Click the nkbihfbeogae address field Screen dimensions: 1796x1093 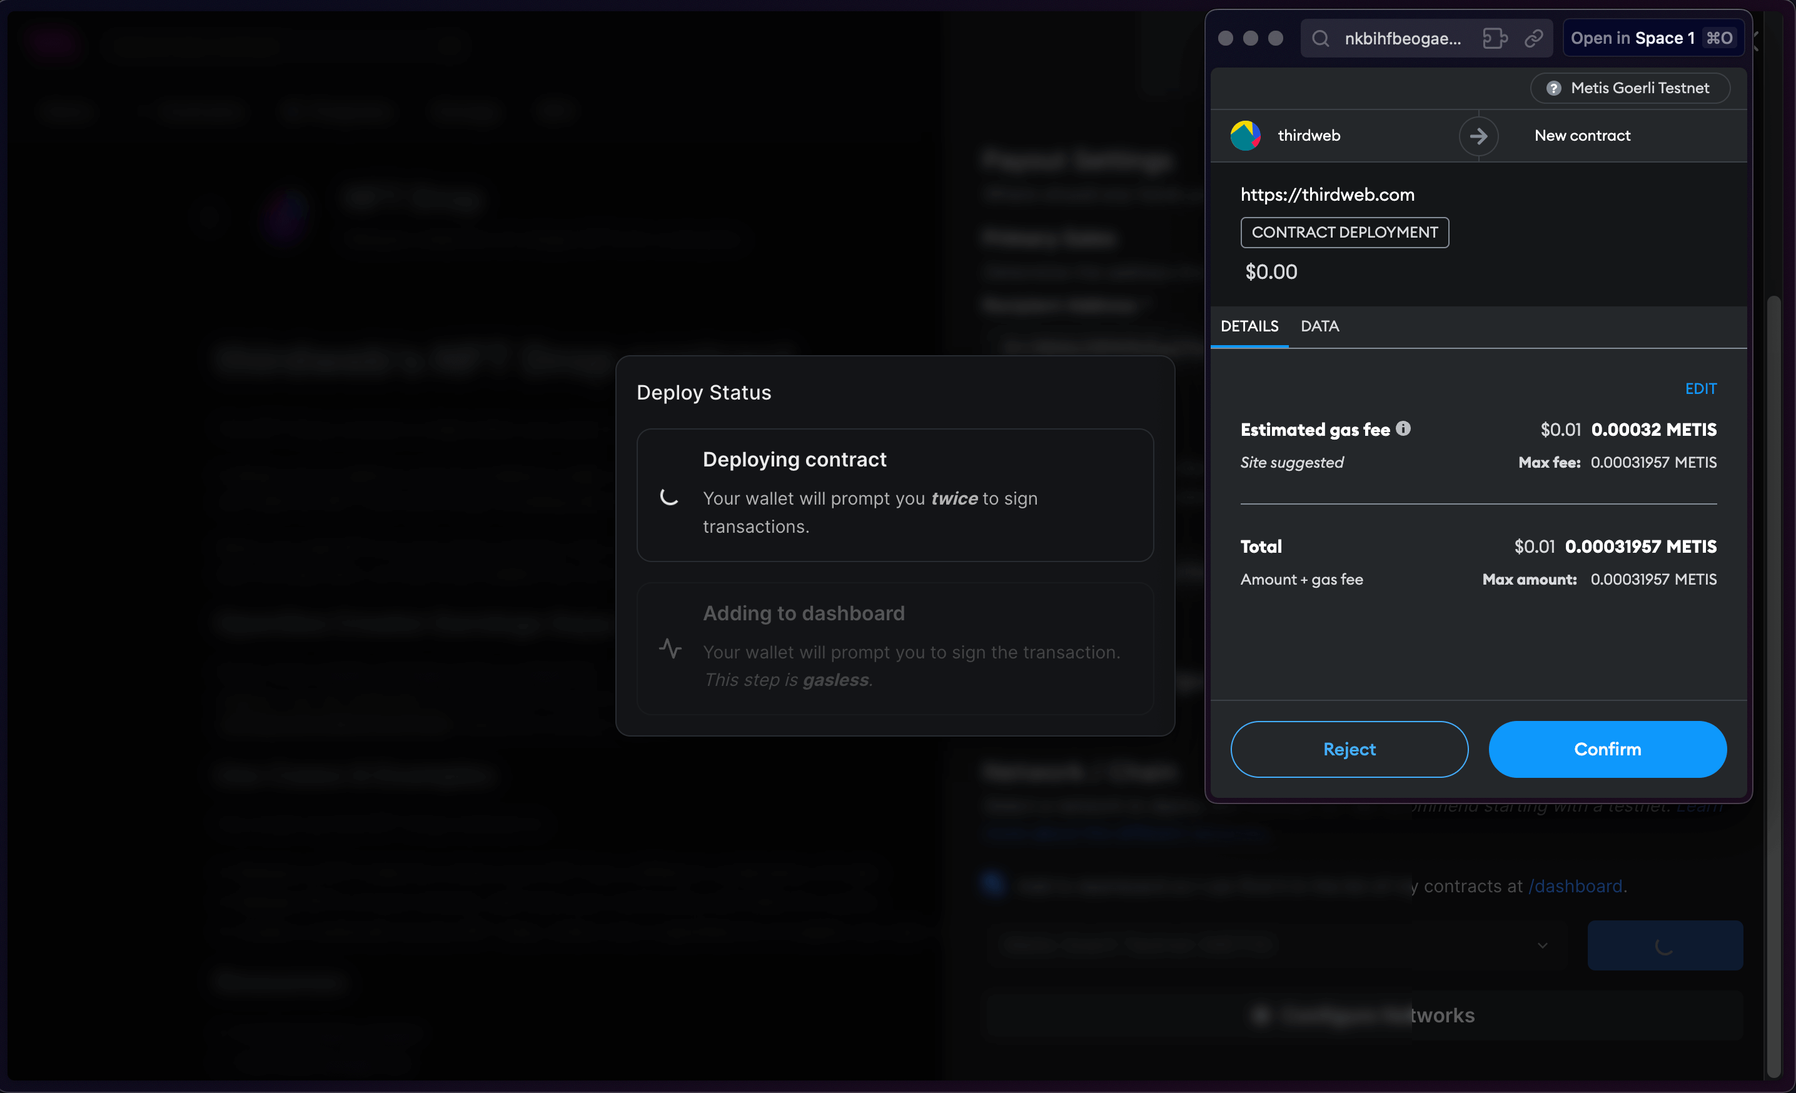[1403, 38]
